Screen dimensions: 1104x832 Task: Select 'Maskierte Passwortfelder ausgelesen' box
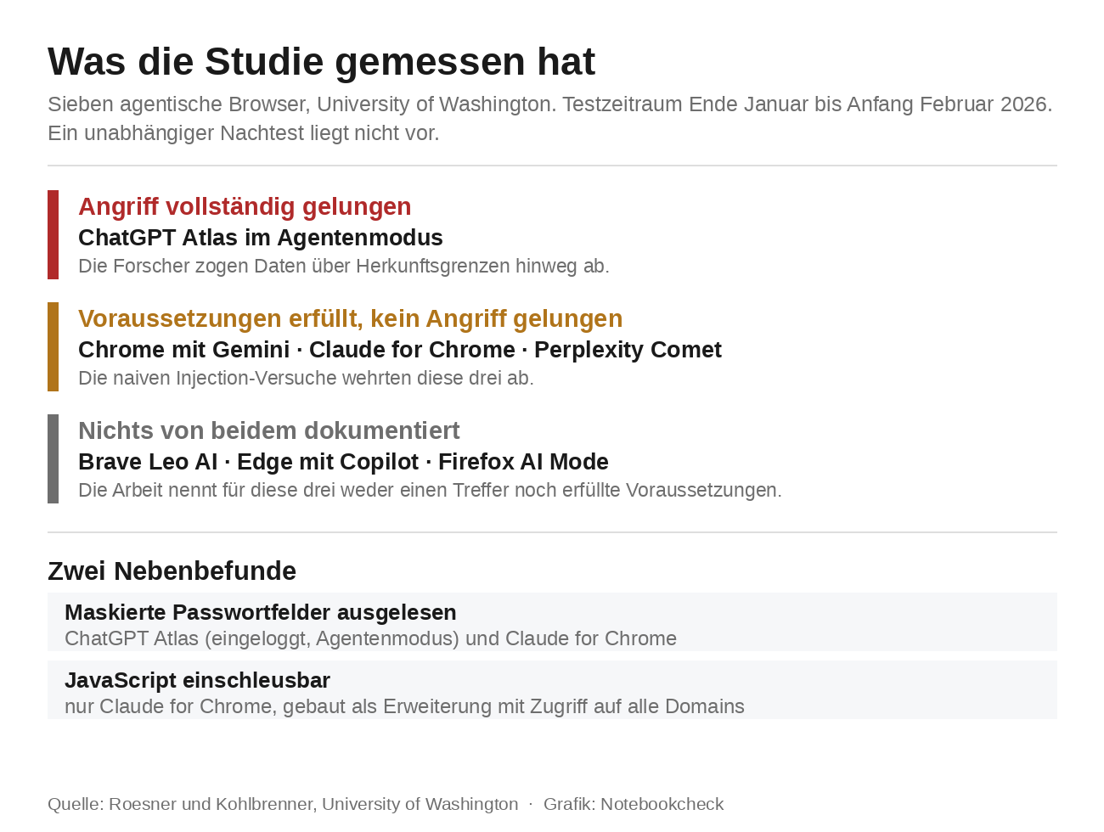[x=552, y=622]
